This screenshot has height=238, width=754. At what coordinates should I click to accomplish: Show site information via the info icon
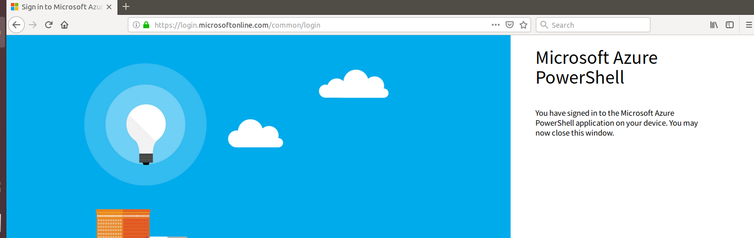coord(136,25)
